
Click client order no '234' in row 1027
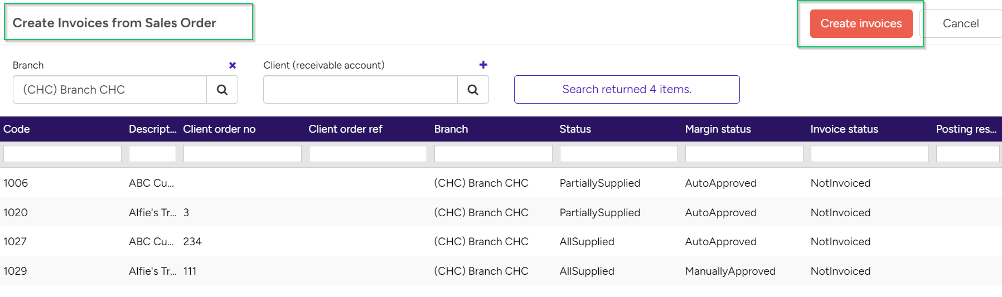(x=192, y=241)
